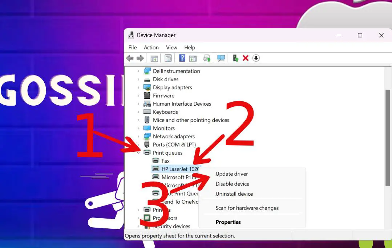The width and height of the screenshot is (392, 248).
Task: Click the Scan for hardware changes toolbar icon
Action: tap(221, 58)
